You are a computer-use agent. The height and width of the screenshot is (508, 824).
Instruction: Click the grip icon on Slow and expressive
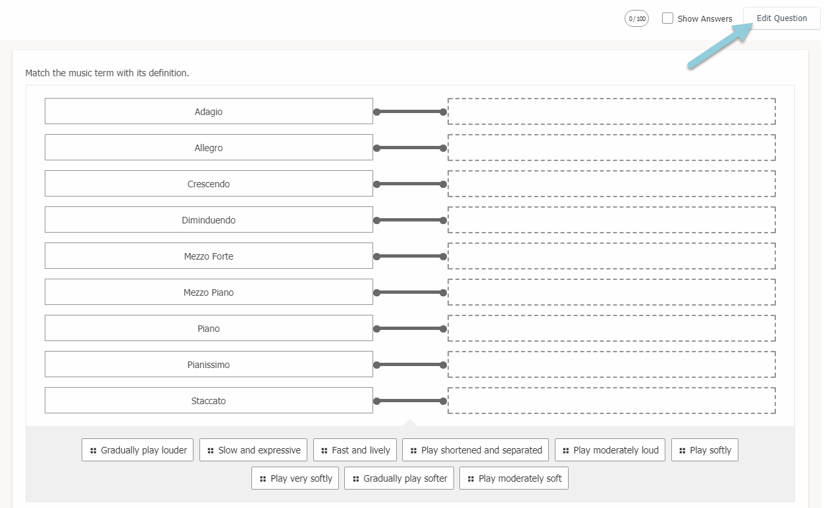pyautogui.click(x=211, y=451)
